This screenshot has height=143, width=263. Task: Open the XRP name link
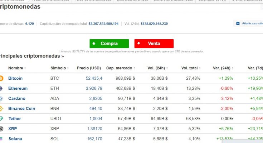click(x=13, y=129)
